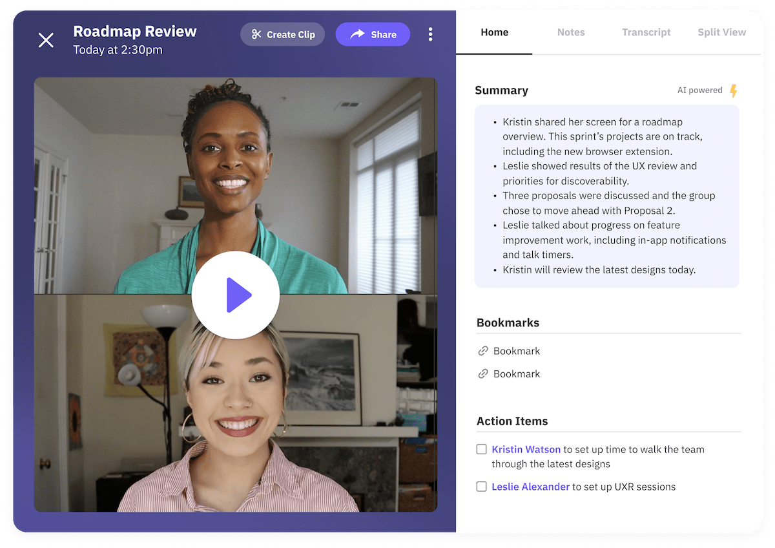Screen dimensions: 775x548
Task: Close the Roadmap Review recording
Action: click(x=46, y=40)
